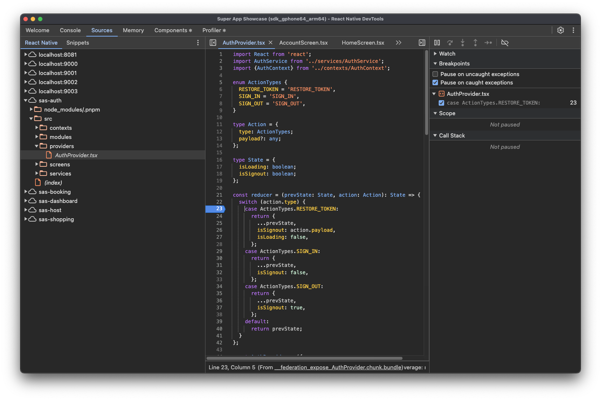
Task: Uncheck Pause on caught exceptions
Action: (x=435, y=82)
